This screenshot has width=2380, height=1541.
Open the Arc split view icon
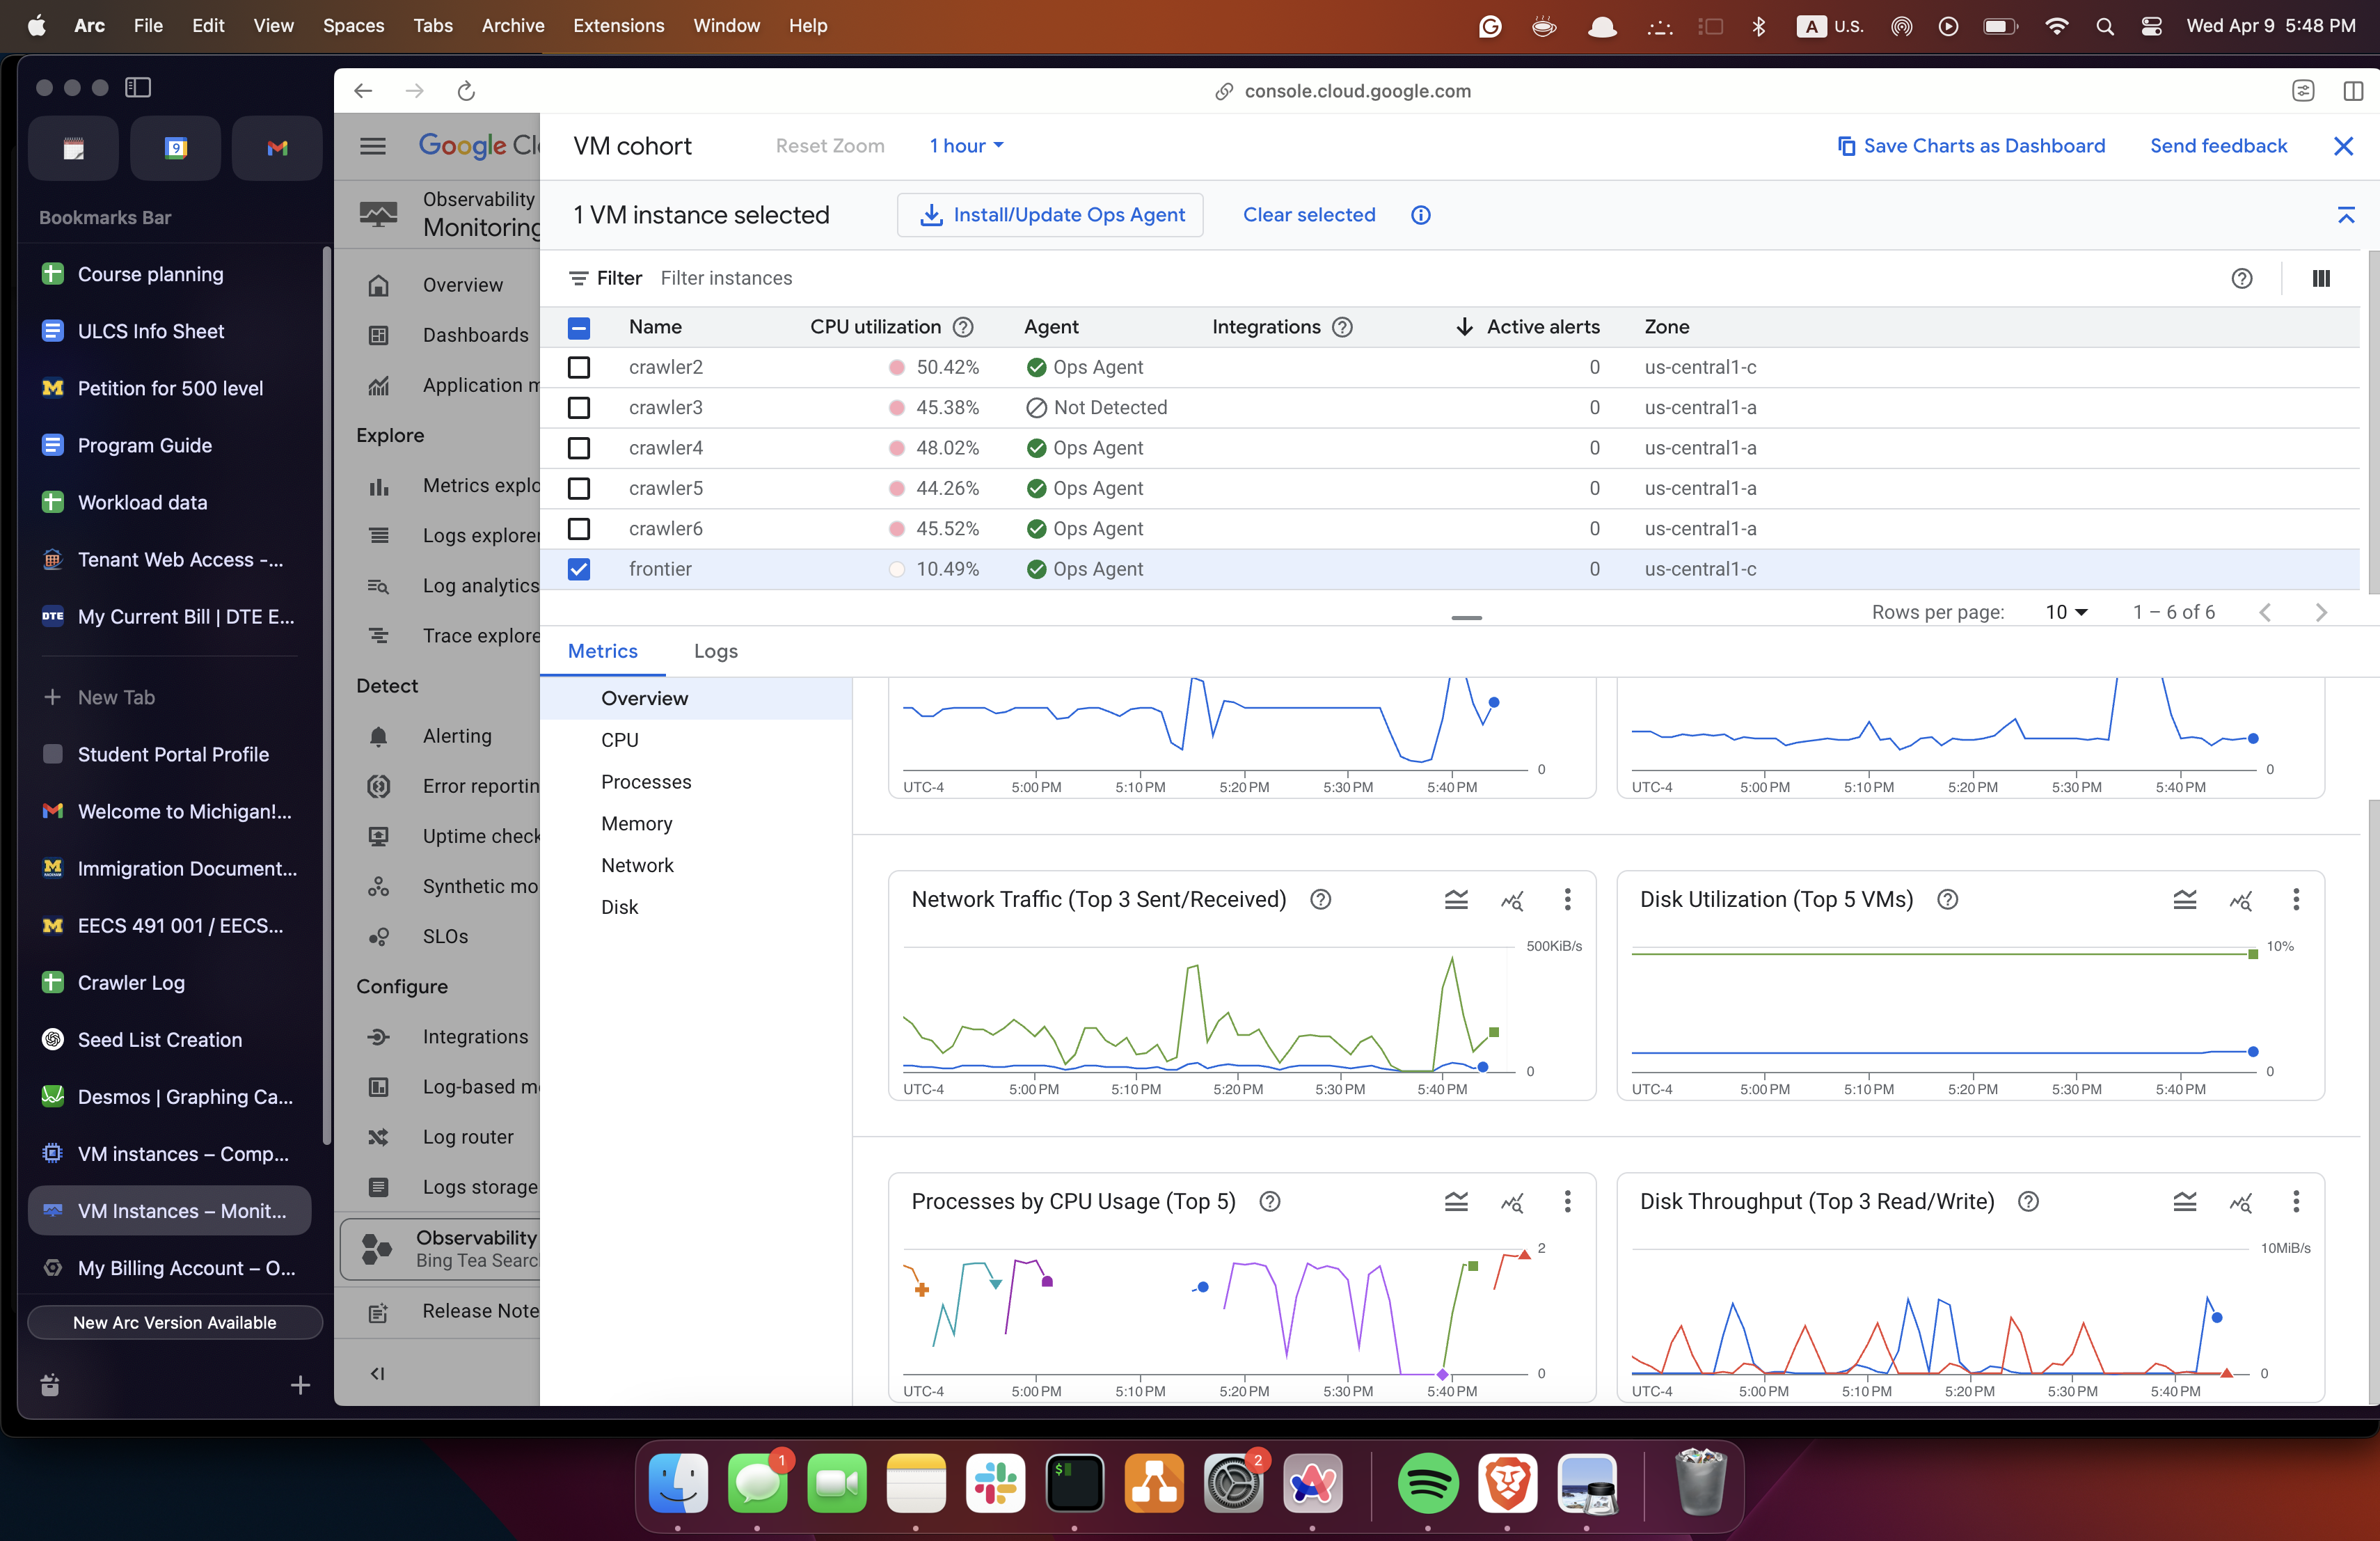point(2353,91)
